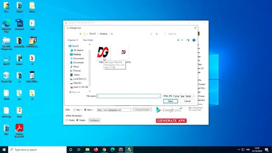The height and width of the screenshot is (153, 272).
Task: Select This PC in navigation tree
Action: point(75,46)
